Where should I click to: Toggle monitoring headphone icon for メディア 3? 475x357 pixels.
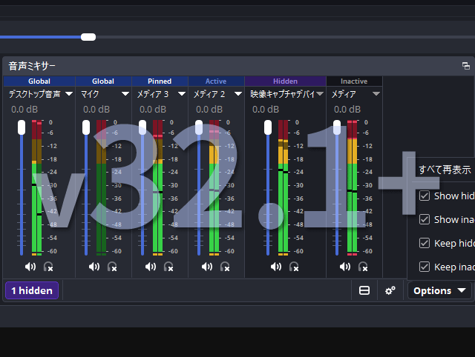click(168, 267)
